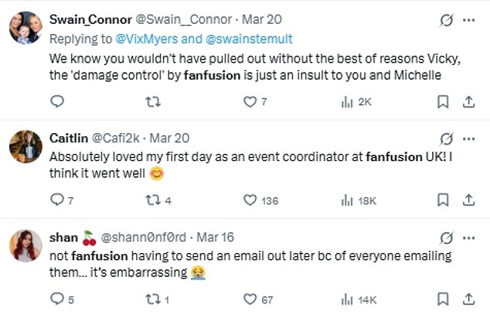Reply to Caitlin's event coordinator tweet
490x315 pixels.
pos(57,200)
